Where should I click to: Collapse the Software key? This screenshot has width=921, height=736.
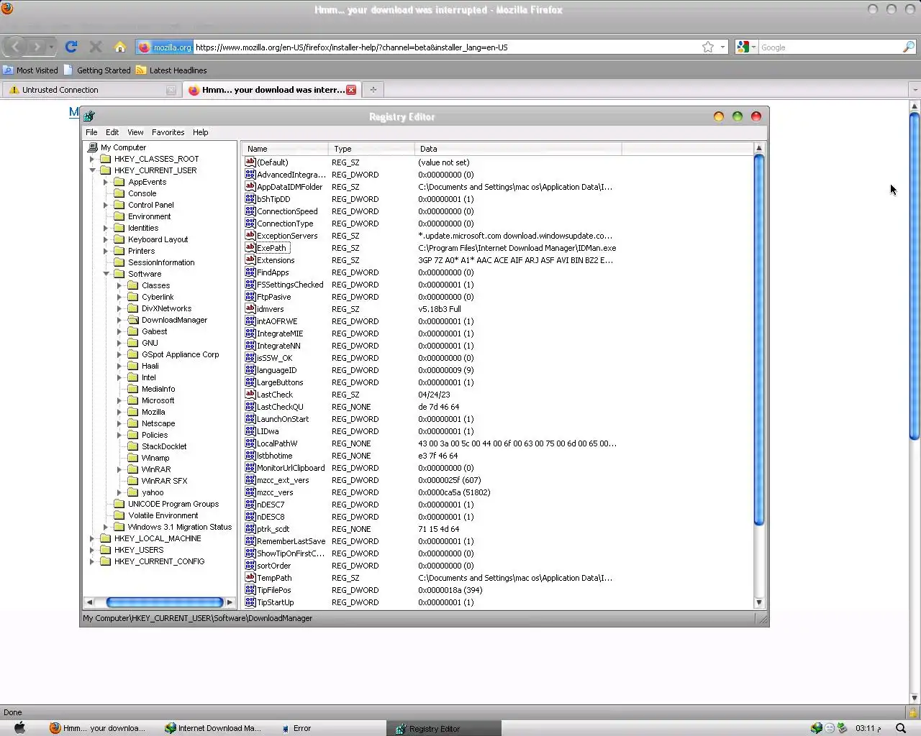click(x=106, y=274)
